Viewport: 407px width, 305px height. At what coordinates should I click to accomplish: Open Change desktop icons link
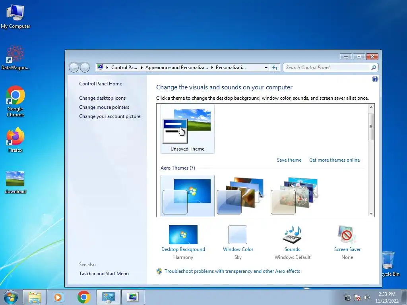[x=102, y=98]
